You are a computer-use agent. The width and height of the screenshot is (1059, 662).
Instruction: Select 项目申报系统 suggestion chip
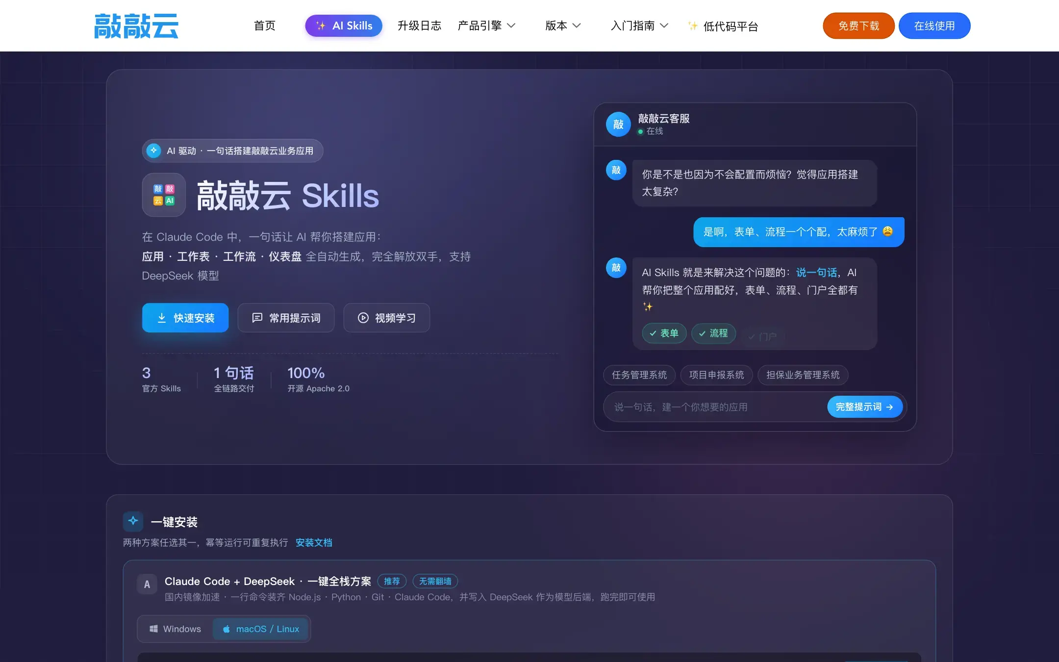[717, 375]
